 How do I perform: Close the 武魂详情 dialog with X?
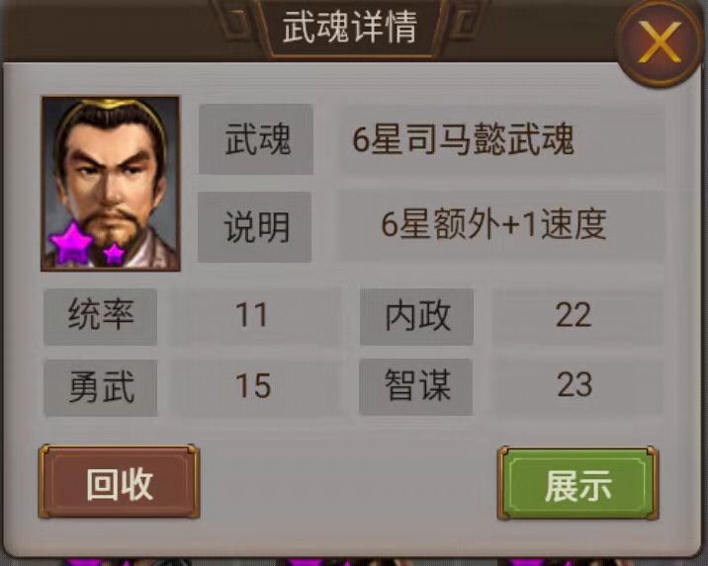click(x=660, y=42)
